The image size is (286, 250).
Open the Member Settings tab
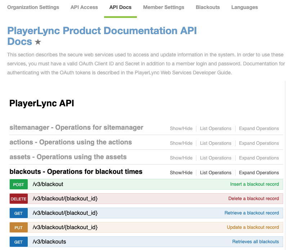click(x=164, y=7)
